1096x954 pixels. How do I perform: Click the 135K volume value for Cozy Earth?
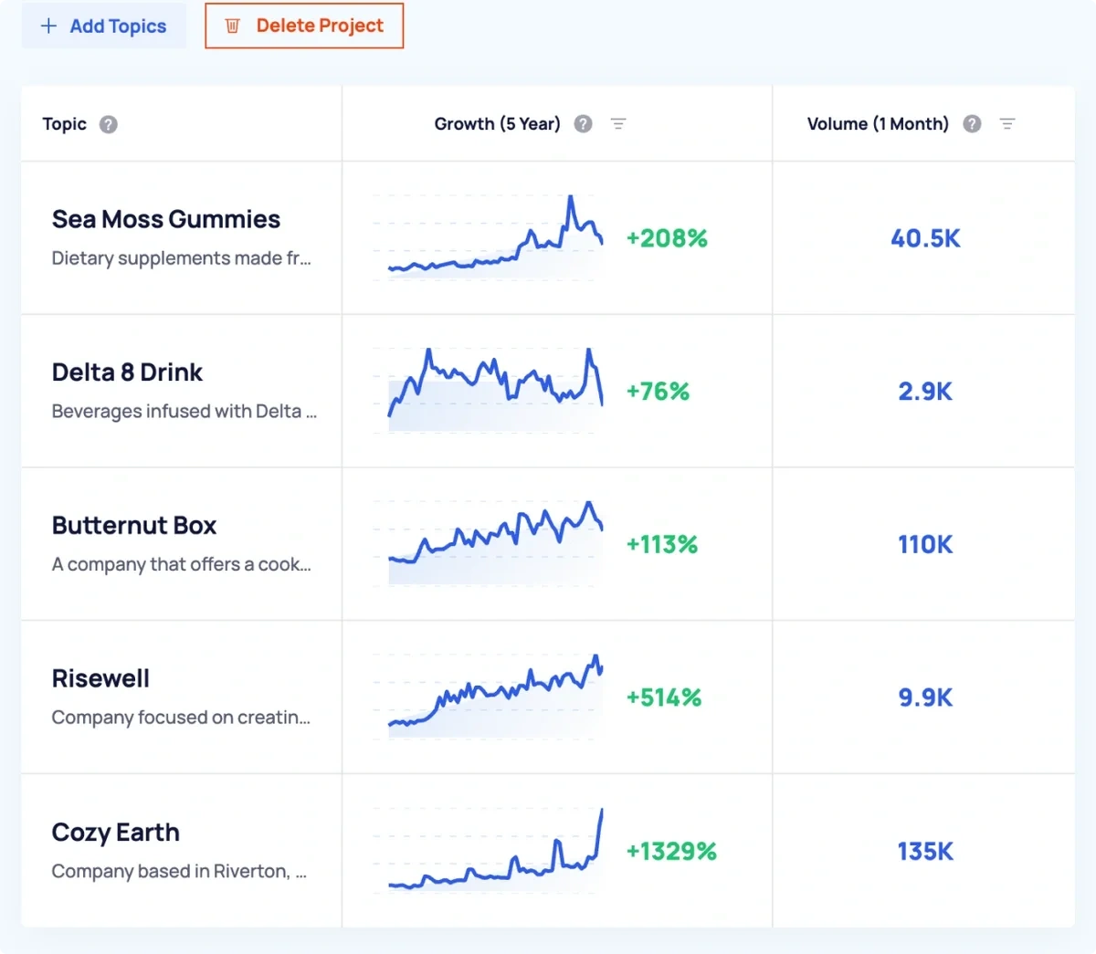tap(925, 851)
